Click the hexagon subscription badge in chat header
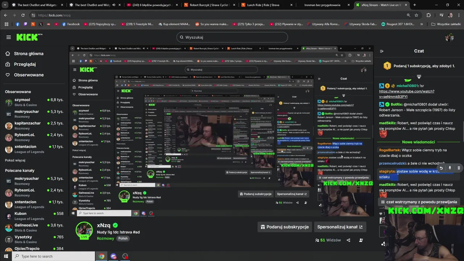The image size is (464, 261). pyautogui.click(x=387, y=66)
